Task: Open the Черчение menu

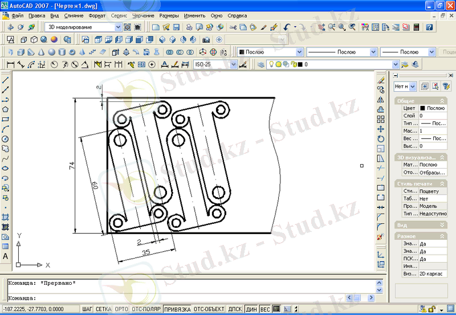Action: click(x=143, y=16)
